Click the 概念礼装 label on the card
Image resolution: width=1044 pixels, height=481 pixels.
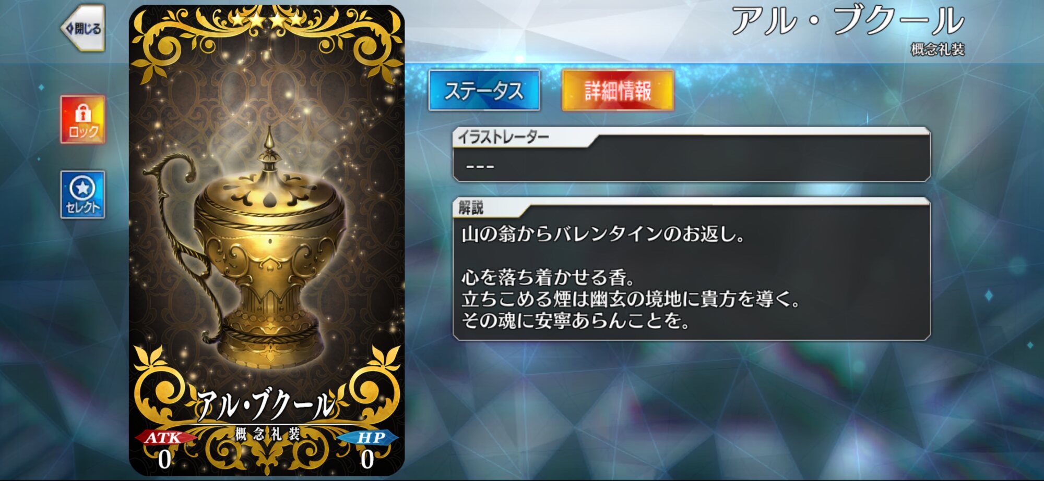[267, 434]
